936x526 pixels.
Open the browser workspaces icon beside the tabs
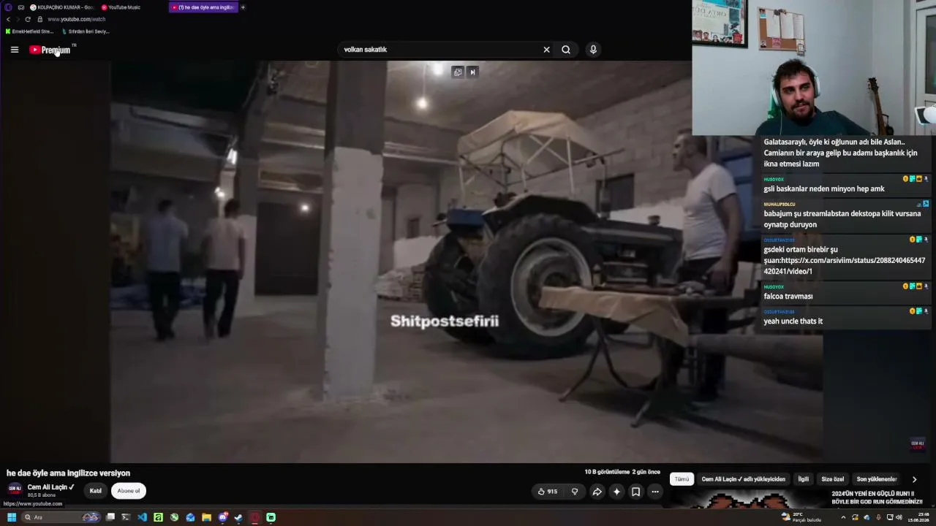(20, 7)
